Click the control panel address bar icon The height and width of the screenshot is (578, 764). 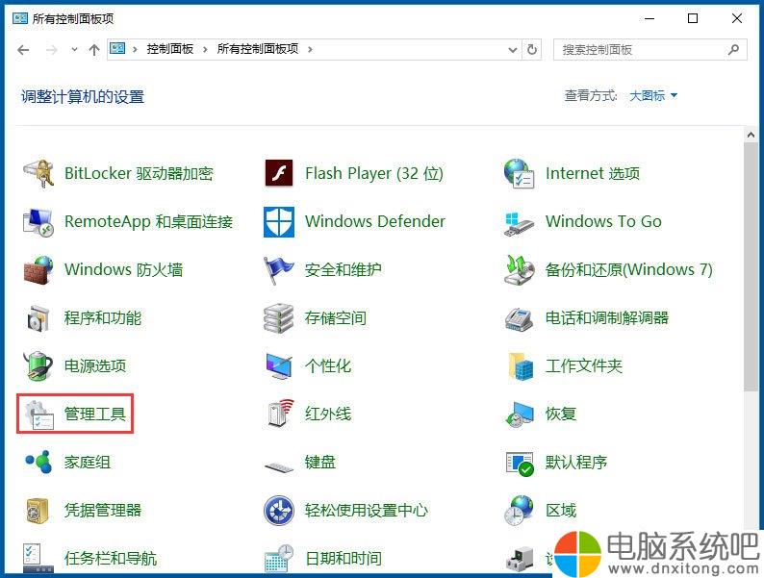tap(117, 49)
